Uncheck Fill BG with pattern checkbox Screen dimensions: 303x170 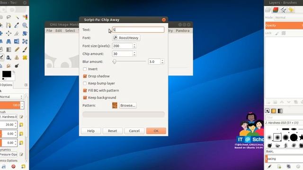85,90
